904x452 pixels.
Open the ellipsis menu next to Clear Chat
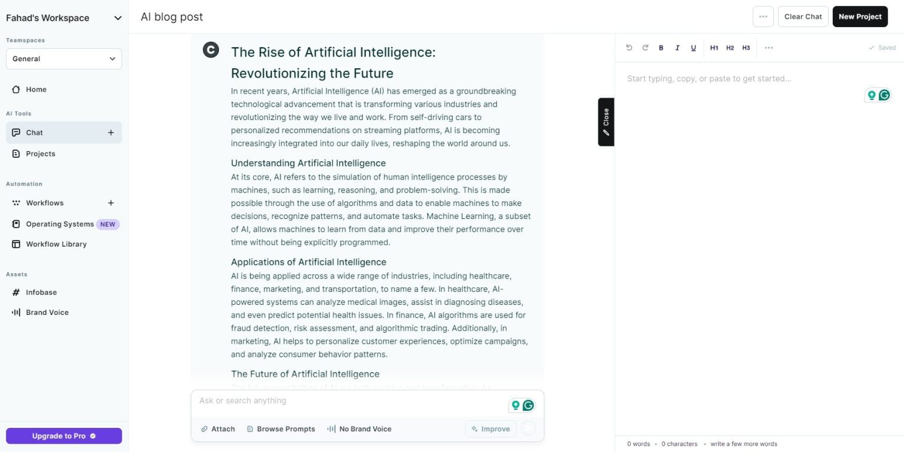pos(763,16)
